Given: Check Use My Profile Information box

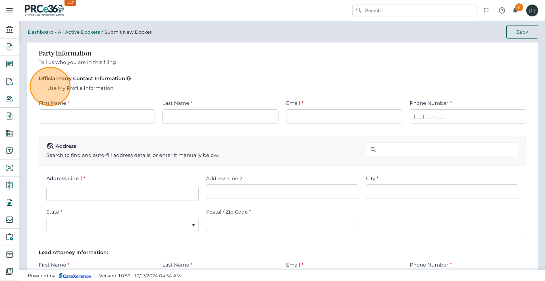Looking at the screenshot, I should (42, 88).
